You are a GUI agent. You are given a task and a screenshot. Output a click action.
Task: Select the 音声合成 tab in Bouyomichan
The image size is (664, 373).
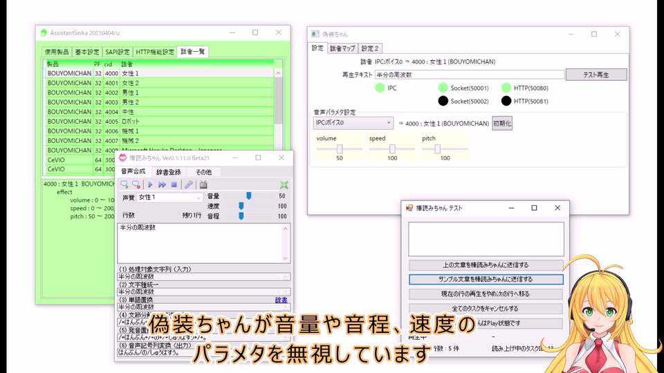[x=133, y=171]
